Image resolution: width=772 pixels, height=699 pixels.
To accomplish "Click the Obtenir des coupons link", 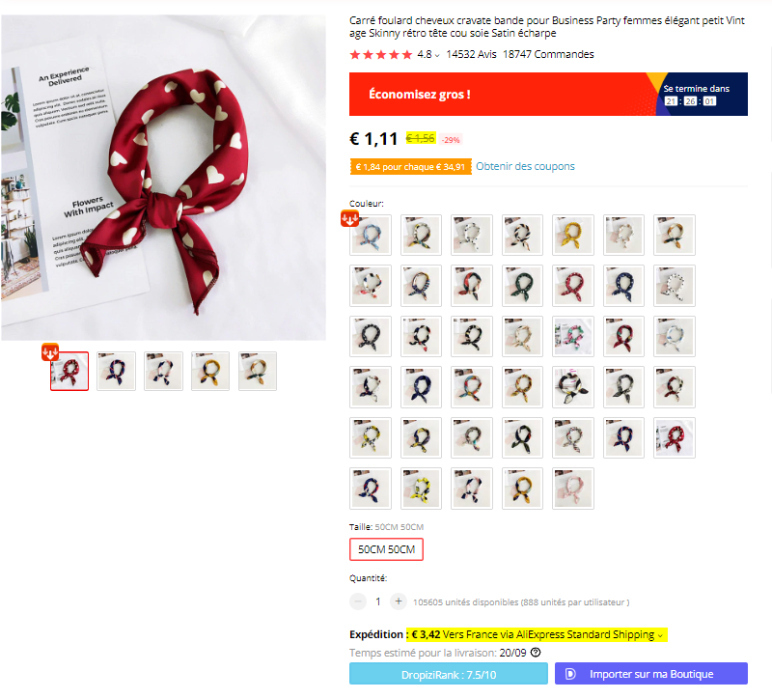I will pyautogui.click(x=525, y=166).
